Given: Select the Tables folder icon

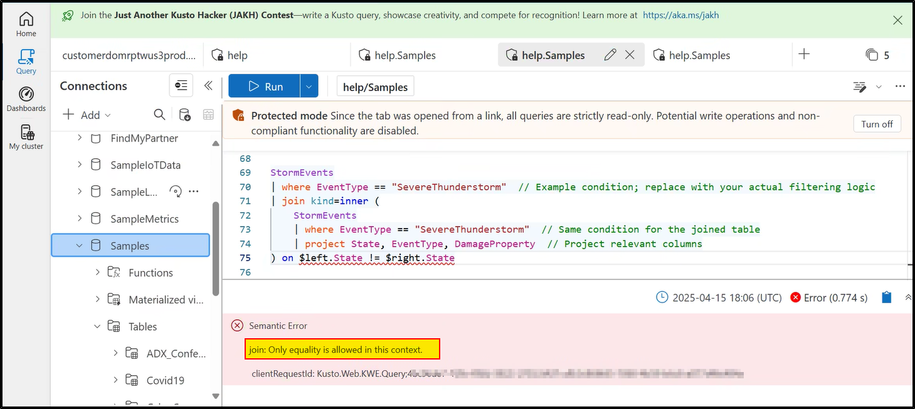Looking at the screenshot, I should 114,326.
